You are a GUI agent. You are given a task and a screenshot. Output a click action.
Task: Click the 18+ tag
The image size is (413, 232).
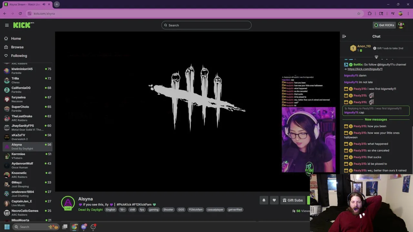point(122,210)
